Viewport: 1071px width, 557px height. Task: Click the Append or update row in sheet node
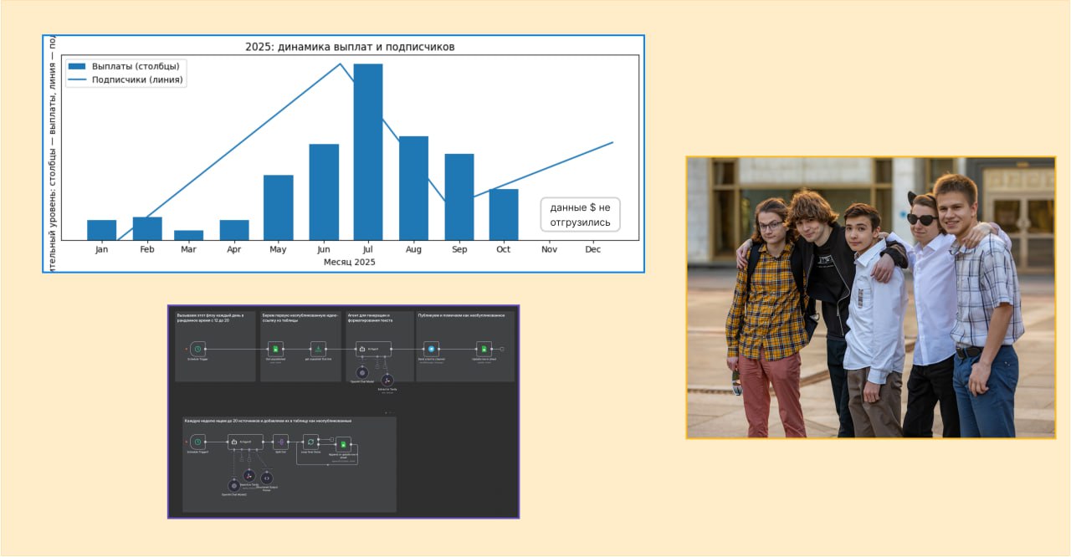coord(343,446)
